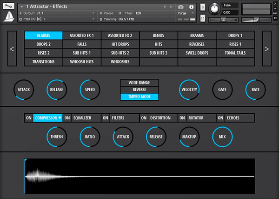Mute the instrument with the M button
The width and height of the screenshot is (279, 199).
203,18
